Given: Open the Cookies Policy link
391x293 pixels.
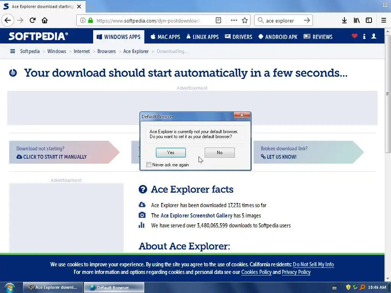Looking at the screenshot, I should click(x=256, y=272).
